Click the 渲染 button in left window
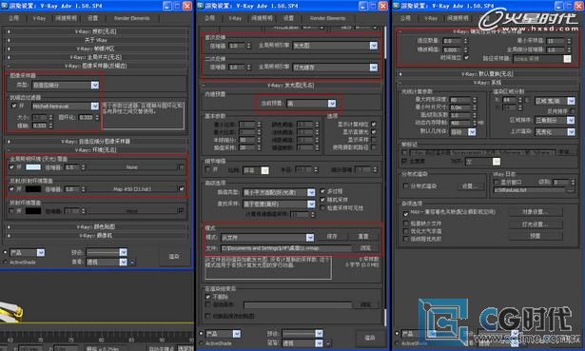Screen dimensions: 585x351 click(x=174, y=257)
